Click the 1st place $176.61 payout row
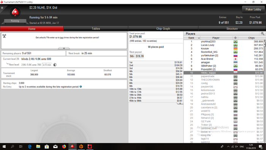 pos(156,62)
